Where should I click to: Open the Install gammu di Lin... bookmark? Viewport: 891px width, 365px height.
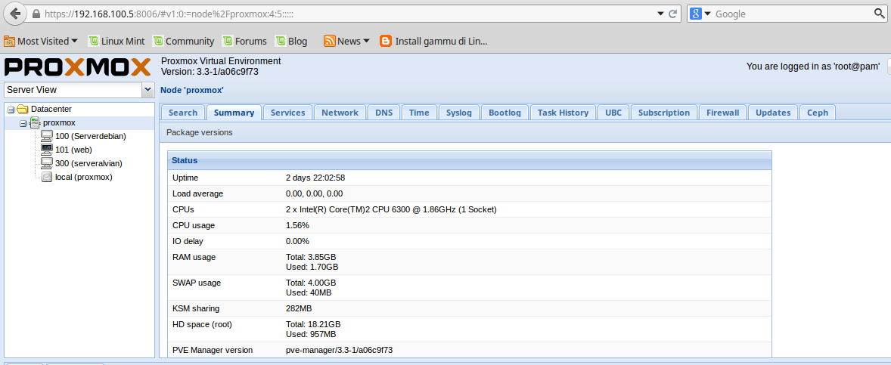pyautogui.click(x=433, y=41)
